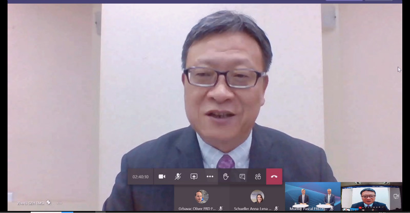Click the meeting duration timer 02:40:10

point(140,177)
